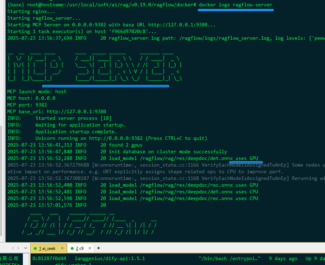
Task: Click the "ragflow_server log path" log line
Action: coord(166,38)
